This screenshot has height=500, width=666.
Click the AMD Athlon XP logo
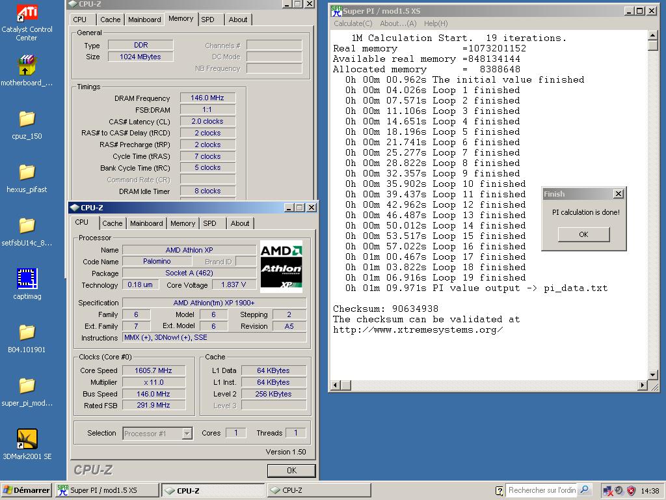tap(281, 266)
